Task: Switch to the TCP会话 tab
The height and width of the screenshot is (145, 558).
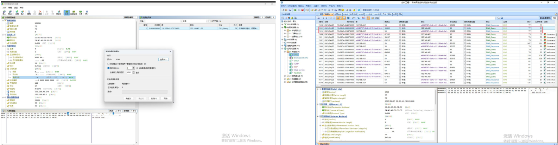Action: point(368,14)
